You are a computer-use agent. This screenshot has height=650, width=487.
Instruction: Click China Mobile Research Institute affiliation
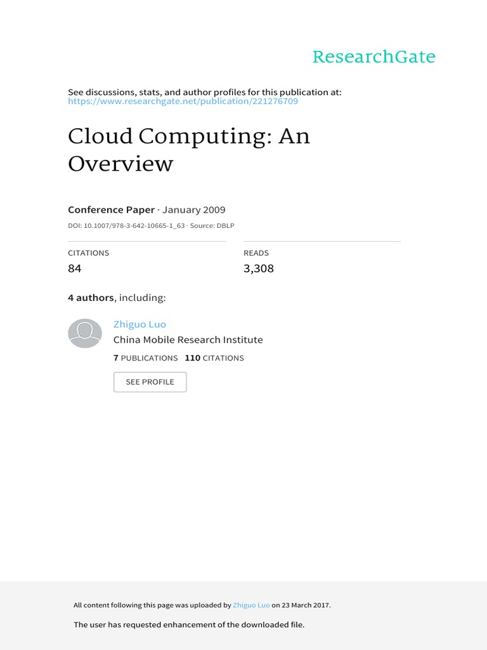[188, 340]
